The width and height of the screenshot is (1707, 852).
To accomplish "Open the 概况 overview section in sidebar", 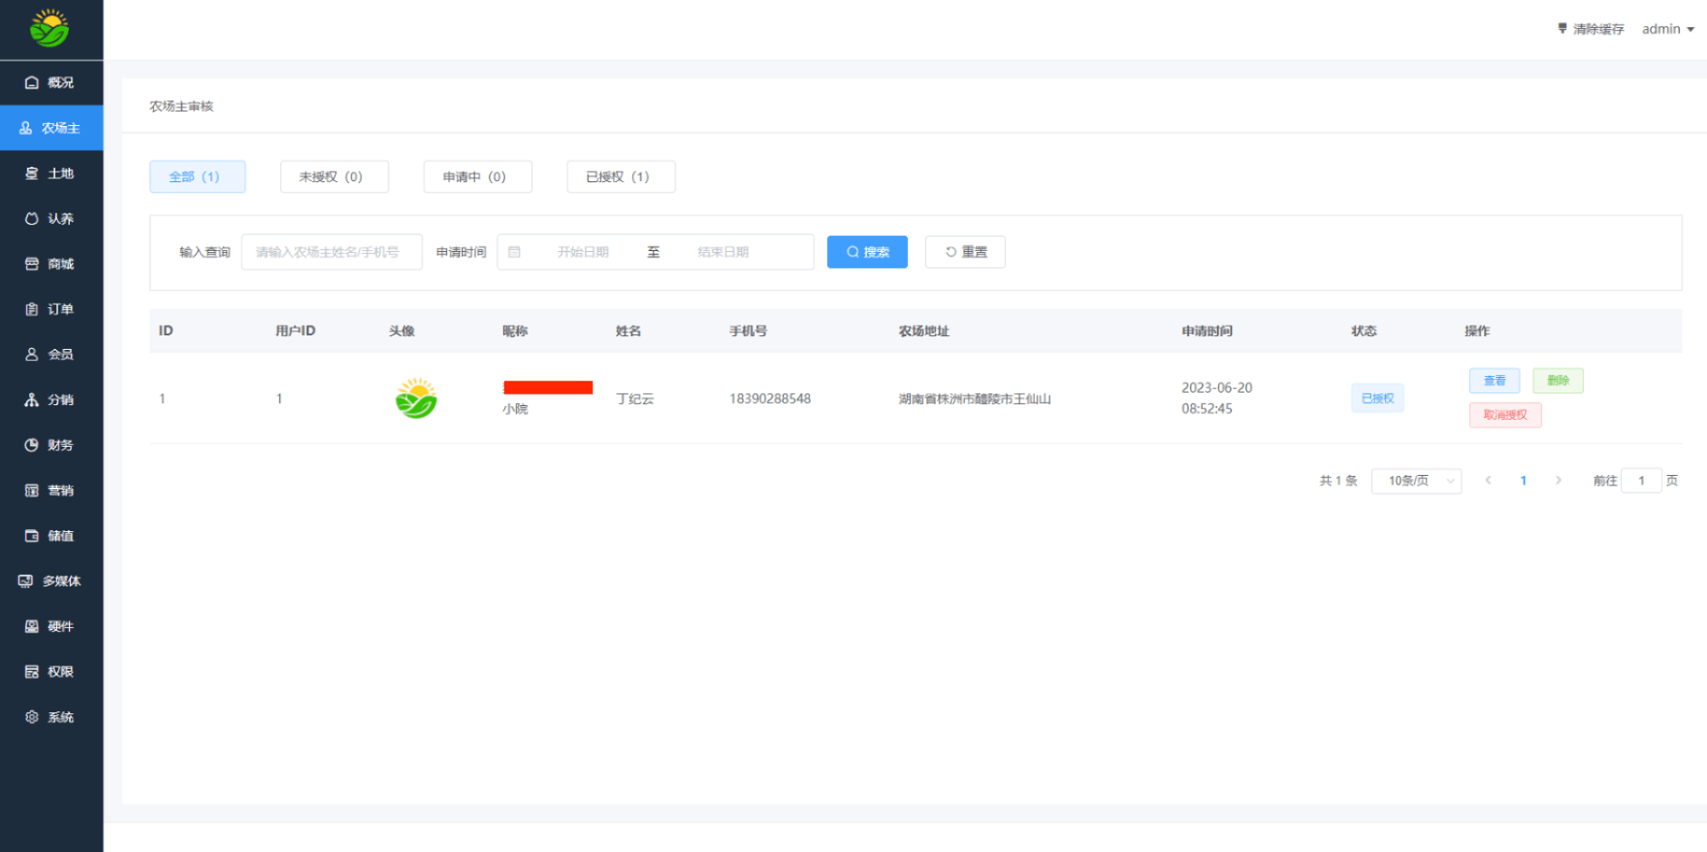I will (52, 82).
